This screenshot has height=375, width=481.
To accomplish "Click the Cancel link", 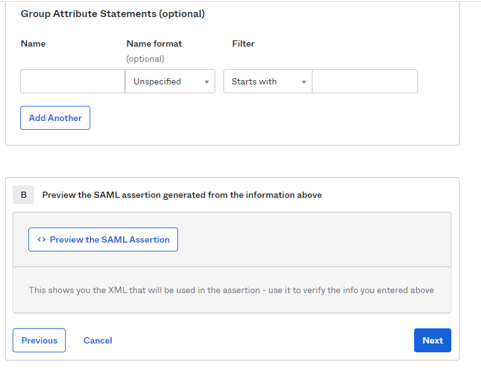I will point(98,340).
